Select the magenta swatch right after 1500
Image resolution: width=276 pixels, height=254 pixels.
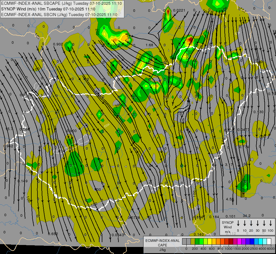tap(239, 241)
